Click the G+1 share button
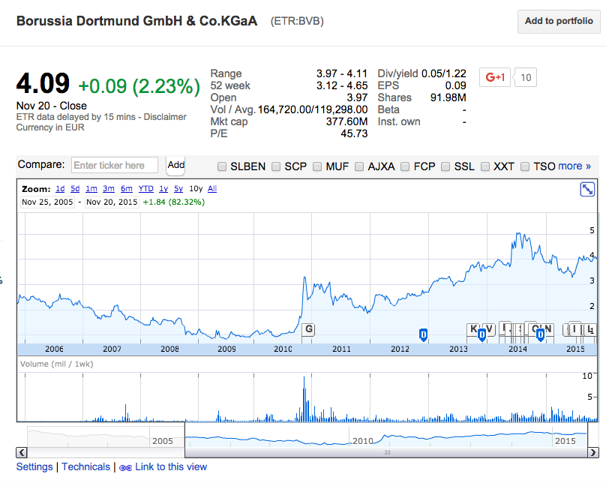This screenshot has width=606, height=486. point(495,77)
